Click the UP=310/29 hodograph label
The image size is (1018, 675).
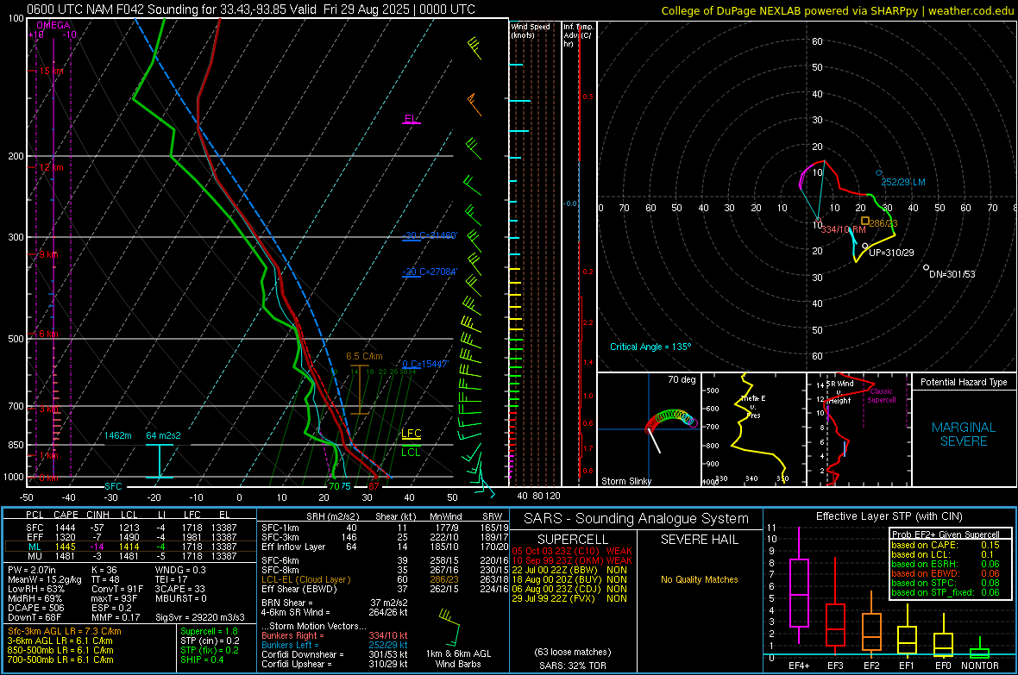point(890,253)
